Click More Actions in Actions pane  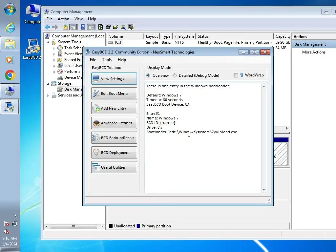[314, 52]
